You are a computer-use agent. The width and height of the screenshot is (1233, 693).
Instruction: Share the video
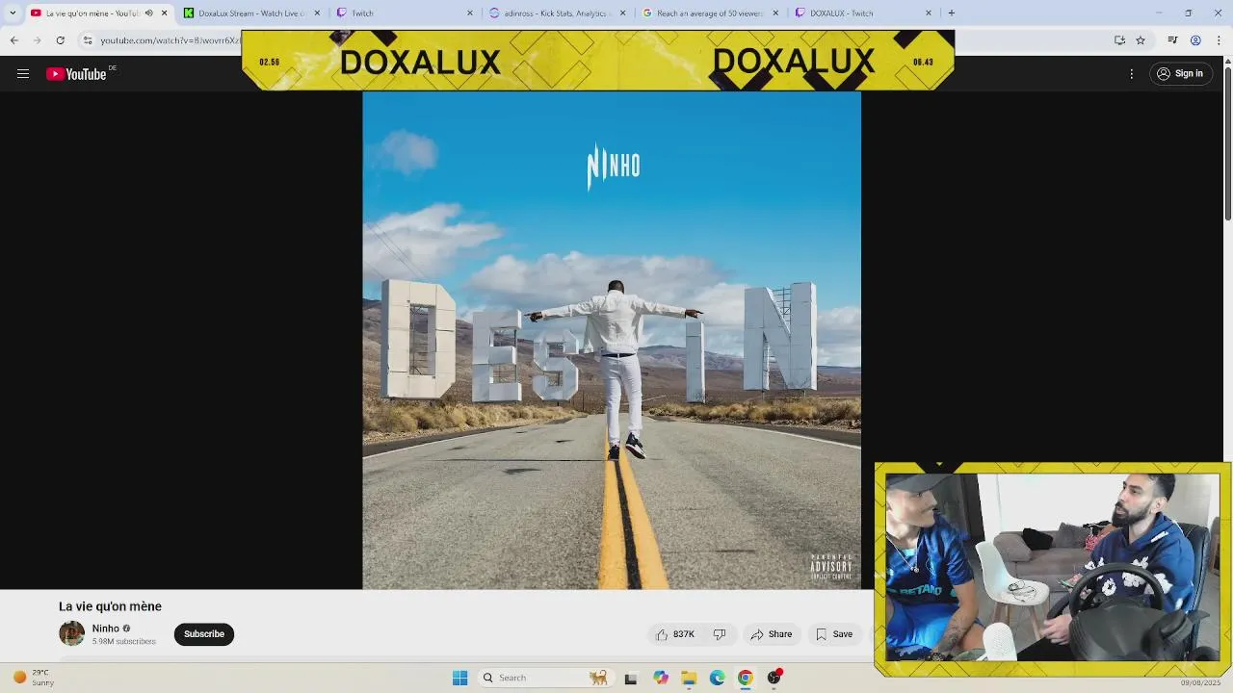click(772, 634)
